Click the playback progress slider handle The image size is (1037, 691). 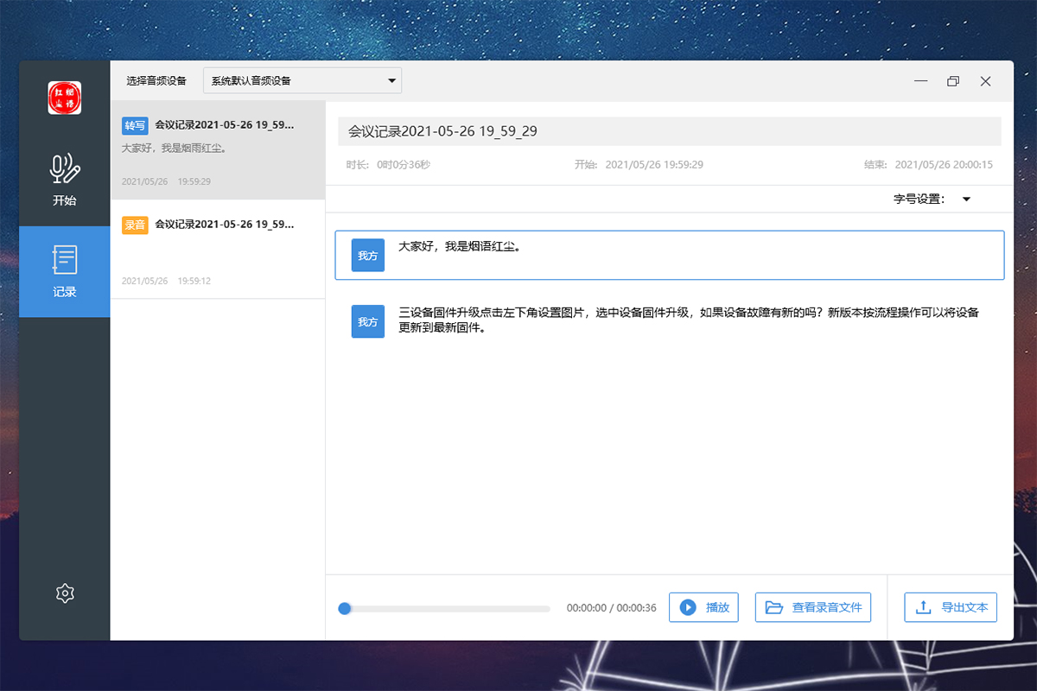[345, 608]
